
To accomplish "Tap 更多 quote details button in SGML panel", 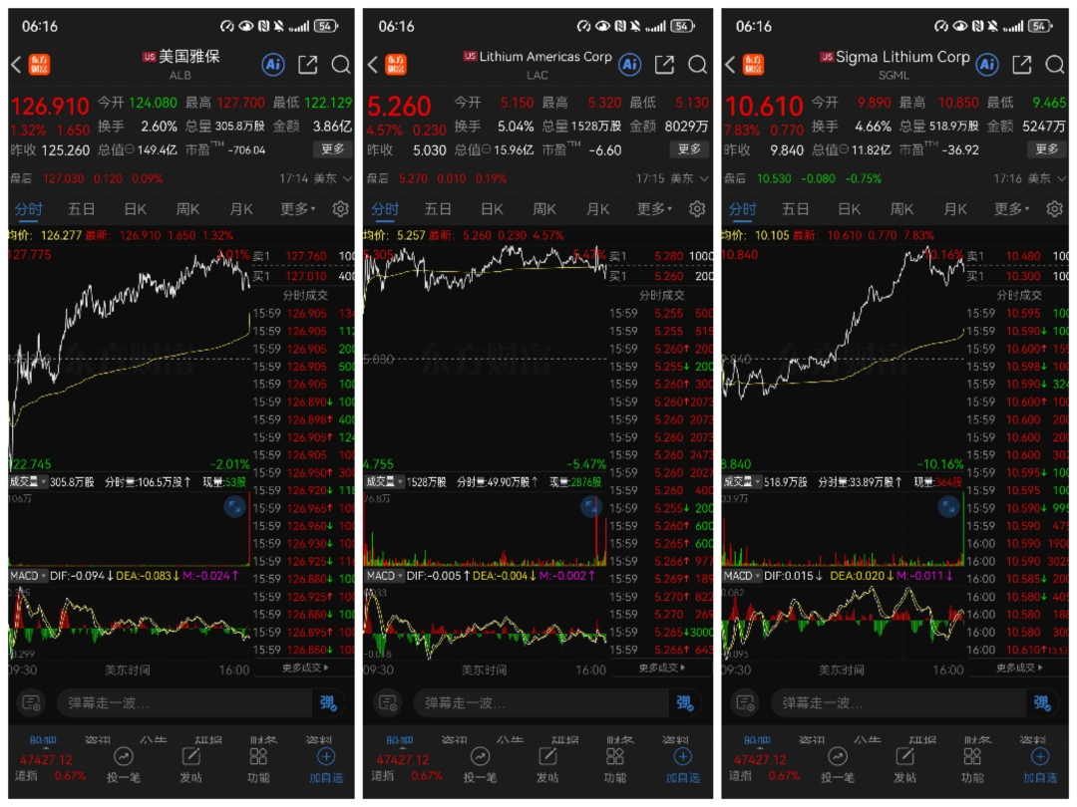I will coord(1047,149).
